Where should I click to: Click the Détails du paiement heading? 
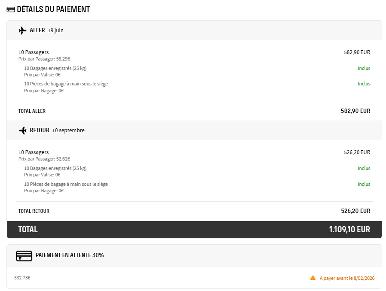pyautogui.click(x=53, y=9)
